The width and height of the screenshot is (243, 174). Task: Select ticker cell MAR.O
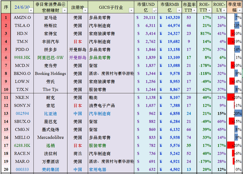tap(22, 162)
